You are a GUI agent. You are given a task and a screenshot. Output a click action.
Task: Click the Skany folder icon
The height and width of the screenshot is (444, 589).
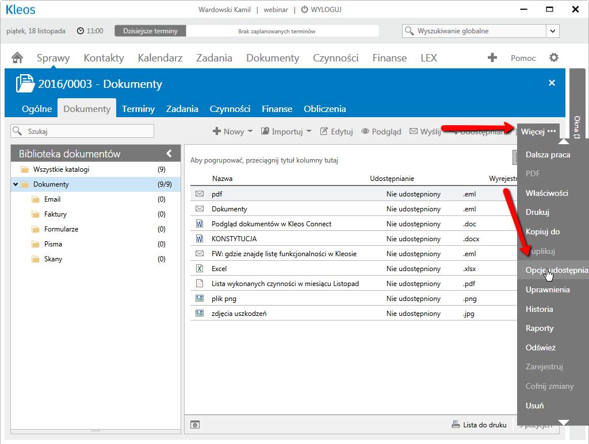[x=36, y=258]
